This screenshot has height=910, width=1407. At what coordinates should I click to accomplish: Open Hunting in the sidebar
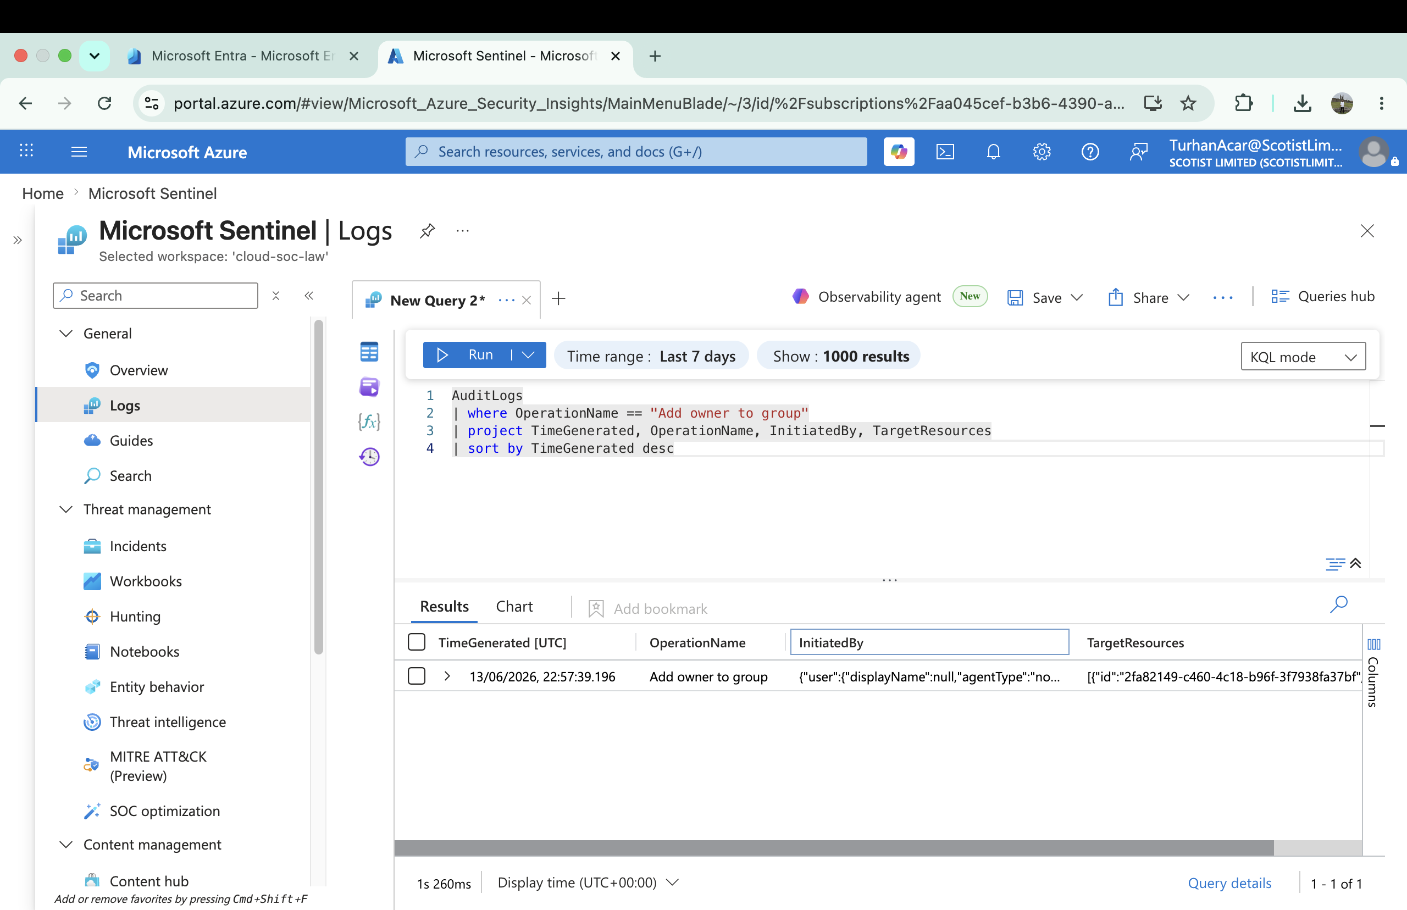(135, 617)
